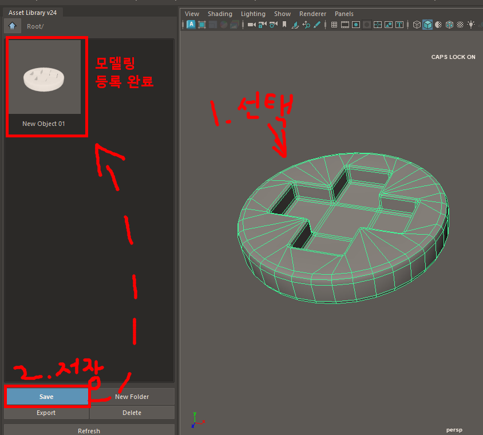Select the New Object 01 thumbnail
This screenshot has width=483, height=435.
(x=46, y=77)
